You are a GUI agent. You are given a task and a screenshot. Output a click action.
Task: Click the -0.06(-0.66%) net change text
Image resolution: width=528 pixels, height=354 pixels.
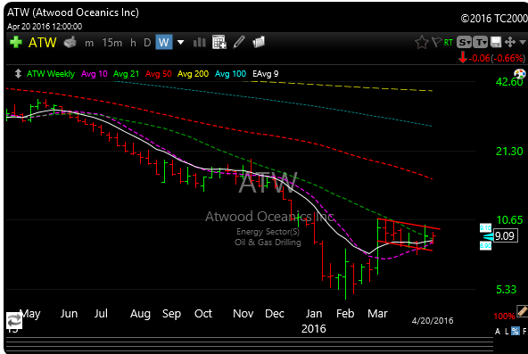pos(497,58)
